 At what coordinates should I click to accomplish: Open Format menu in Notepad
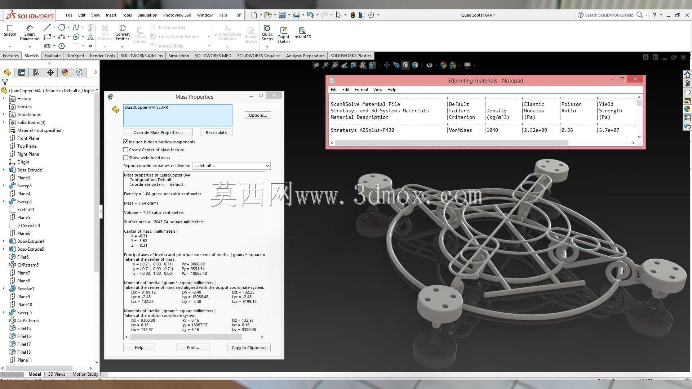361,90
